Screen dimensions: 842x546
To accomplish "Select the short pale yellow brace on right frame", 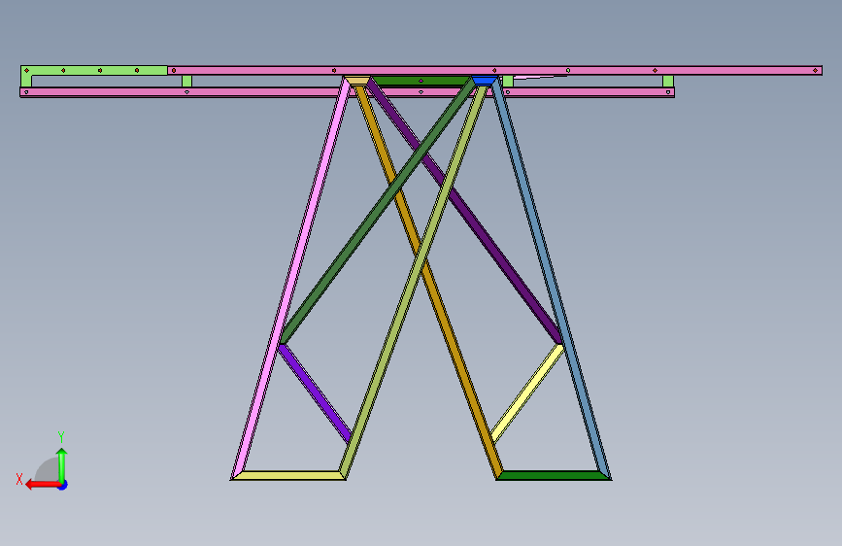I will coord(527,393).
